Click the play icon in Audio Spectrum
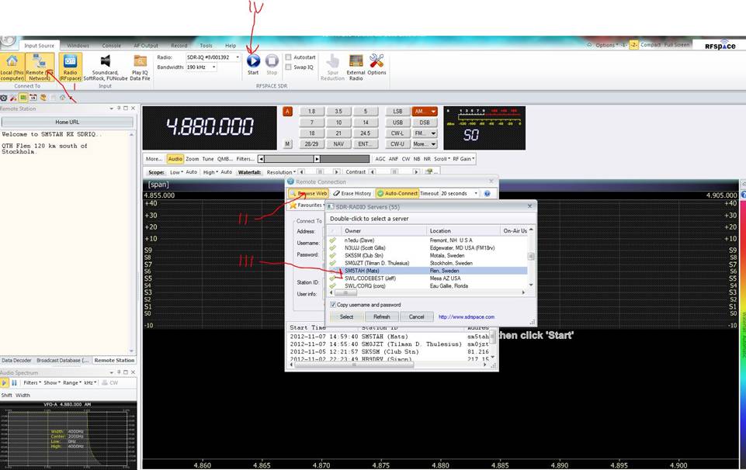 point(5,382)
